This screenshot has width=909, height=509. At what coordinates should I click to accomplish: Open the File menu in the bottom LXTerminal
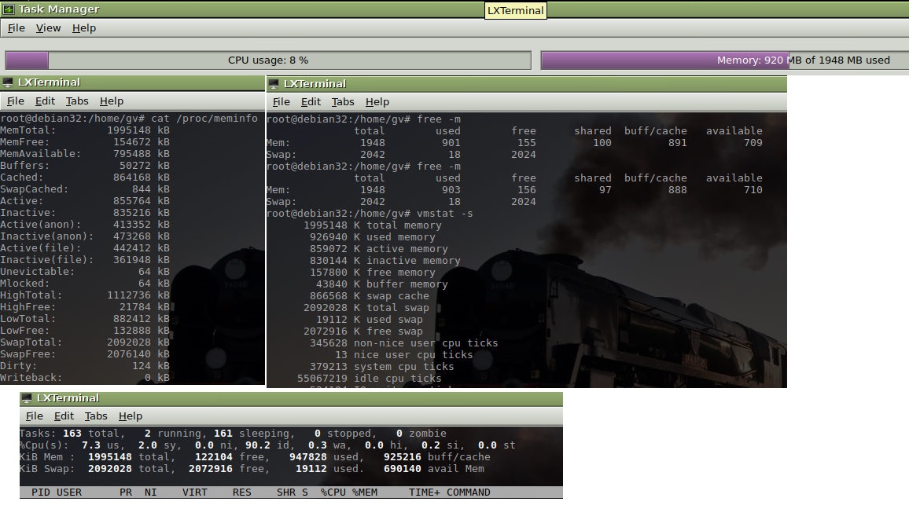(x=35, y=416)
